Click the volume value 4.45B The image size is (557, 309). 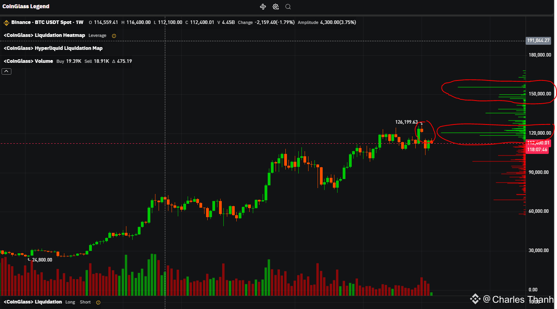[x=228, y=22]
